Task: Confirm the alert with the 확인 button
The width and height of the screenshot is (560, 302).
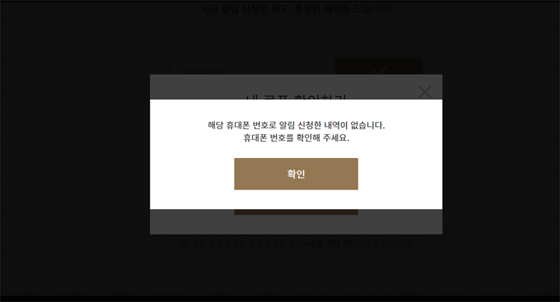Action: coord(296,174)
